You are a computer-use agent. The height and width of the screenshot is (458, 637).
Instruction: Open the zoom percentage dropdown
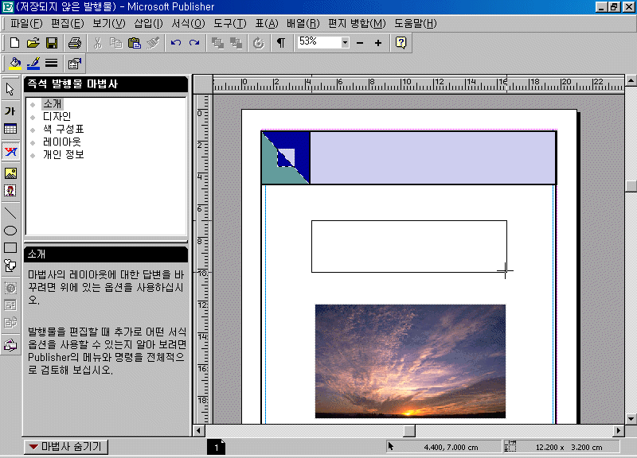point(345,42)
